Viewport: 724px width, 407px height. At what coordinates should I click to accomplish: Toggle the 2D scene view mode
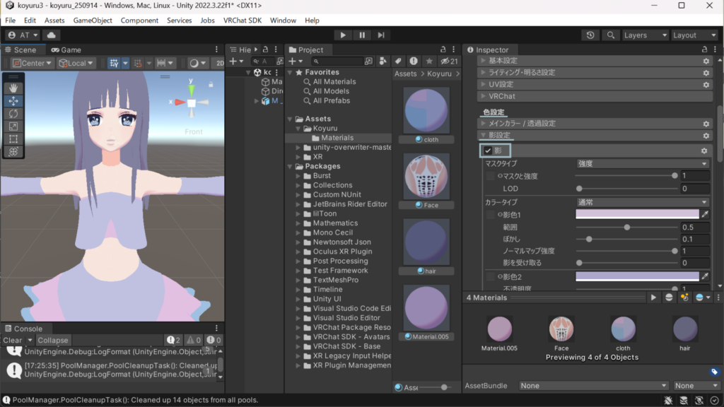click(x=219, y=63)
